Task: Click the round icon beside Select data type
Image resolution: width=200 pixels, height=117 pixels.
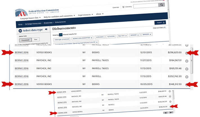Action: [20, 31]
